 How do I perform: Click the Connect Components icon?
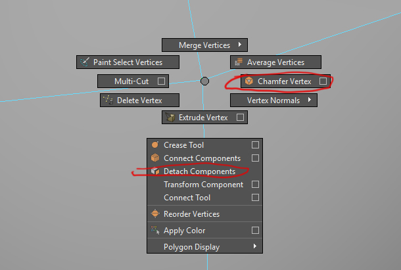[x=155, y=158]
